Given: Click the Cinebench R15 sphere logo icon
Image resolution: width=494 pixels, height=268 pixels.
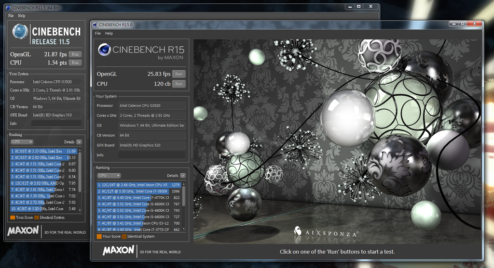Looking at the screenshot, I should click(105, 50).
